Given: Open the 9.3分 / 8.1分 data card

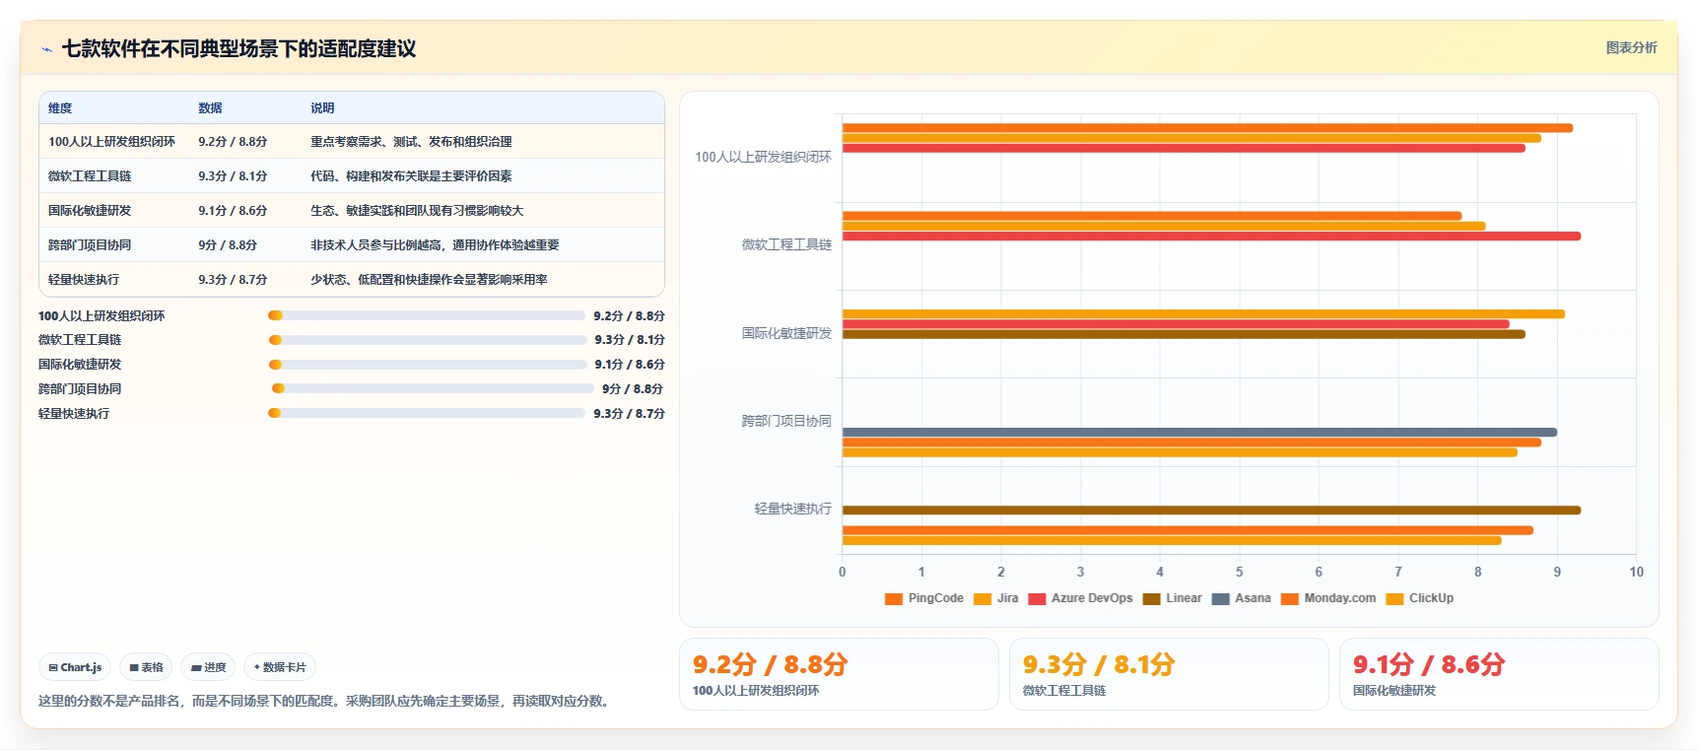Looking at the screenshot, I should [1169, 674].
